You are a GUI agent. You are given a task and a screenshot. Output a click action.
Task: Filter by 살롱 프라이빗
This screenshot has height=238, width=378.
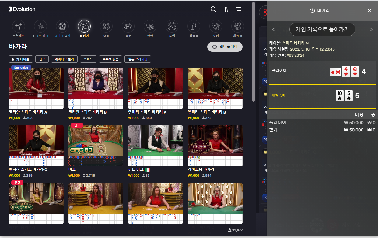coord(138,59)
